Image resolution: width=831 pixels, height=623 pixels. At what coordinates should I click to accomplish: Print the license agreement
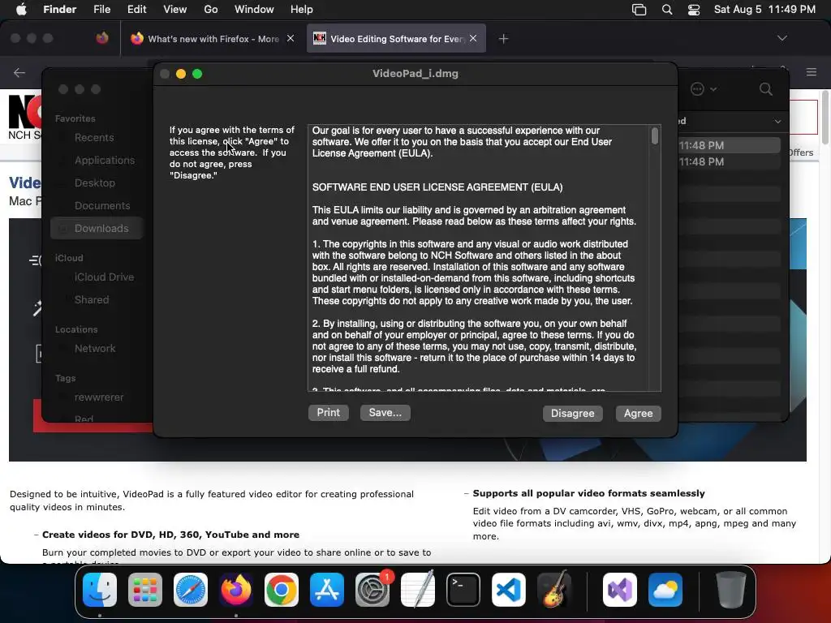(328, 413)
